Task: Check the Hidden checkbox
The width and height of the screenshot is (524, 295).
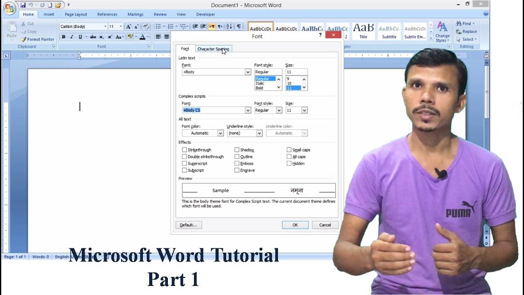Action: 289,163
